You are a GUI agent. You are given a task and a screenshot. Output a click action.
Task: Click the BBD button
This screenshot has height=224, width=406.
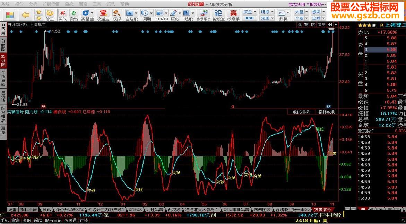tap(249, 18)
